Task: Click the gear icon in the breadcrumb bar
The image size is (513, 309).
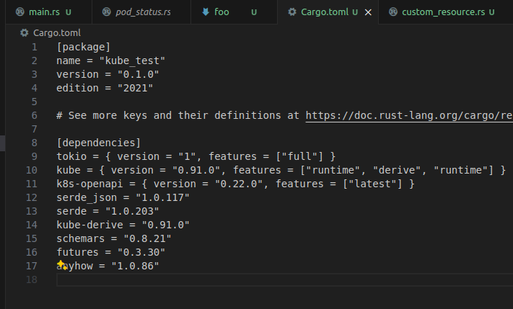Action: click(25, 33)
